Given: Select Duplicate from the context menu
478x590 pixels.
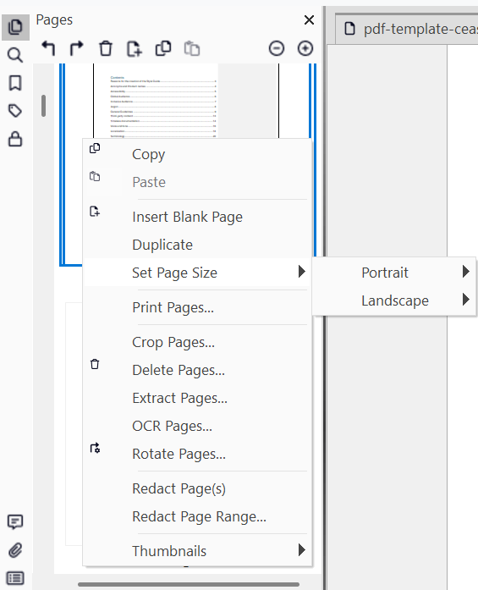Looking at the screenshot, I should coord(197,245).
